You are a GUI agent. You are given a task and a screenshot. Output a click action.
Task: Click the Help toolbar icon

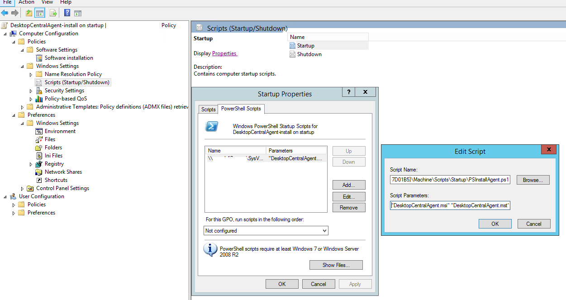[67, 13]
